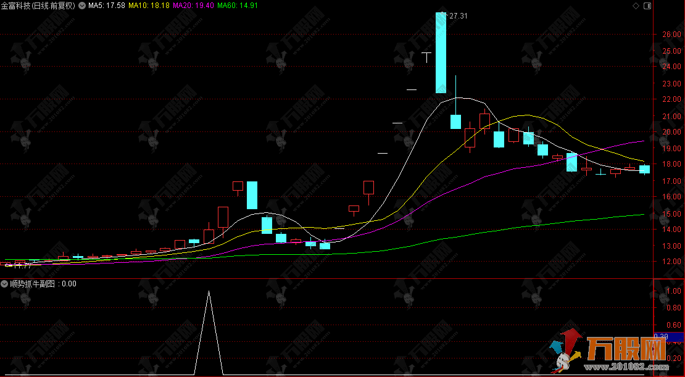Click the blue 0.39 value tag on the sub-chart axis
The width and height of the screenshot is (685, 377).
point(669,337)
